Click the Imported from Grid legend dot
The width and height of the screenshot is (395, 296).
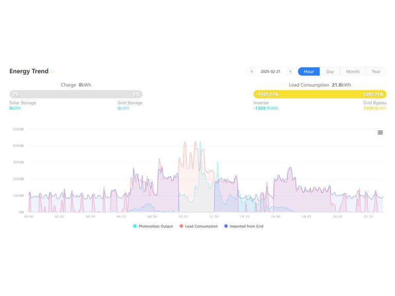coord(226,226)
